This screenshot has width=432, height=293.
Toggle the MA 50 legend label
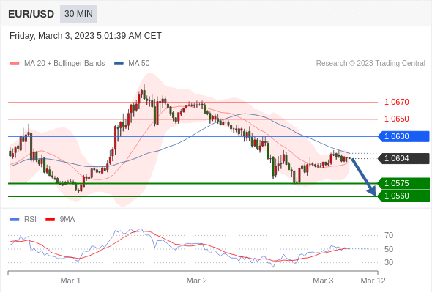139,64
